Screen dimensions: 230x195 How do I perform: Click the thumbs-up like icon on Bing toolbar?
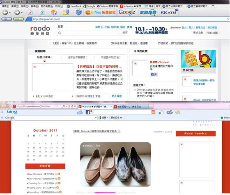pyautogui.click(x=161, y=112)
